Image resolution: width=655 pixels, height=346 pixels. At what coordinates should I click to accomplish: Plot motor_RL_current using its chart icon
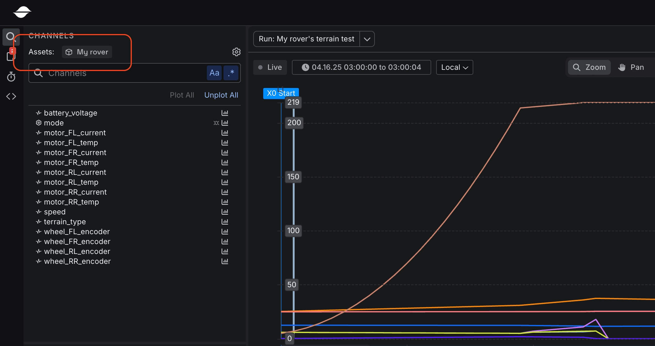(x=225, y=172)
